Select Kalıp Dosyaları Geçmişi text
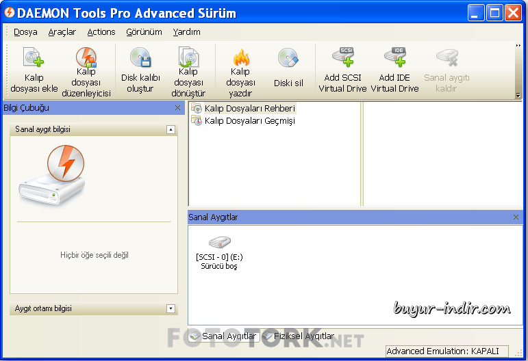This screenshot has width=528, height=361. [x=249, y=120]
